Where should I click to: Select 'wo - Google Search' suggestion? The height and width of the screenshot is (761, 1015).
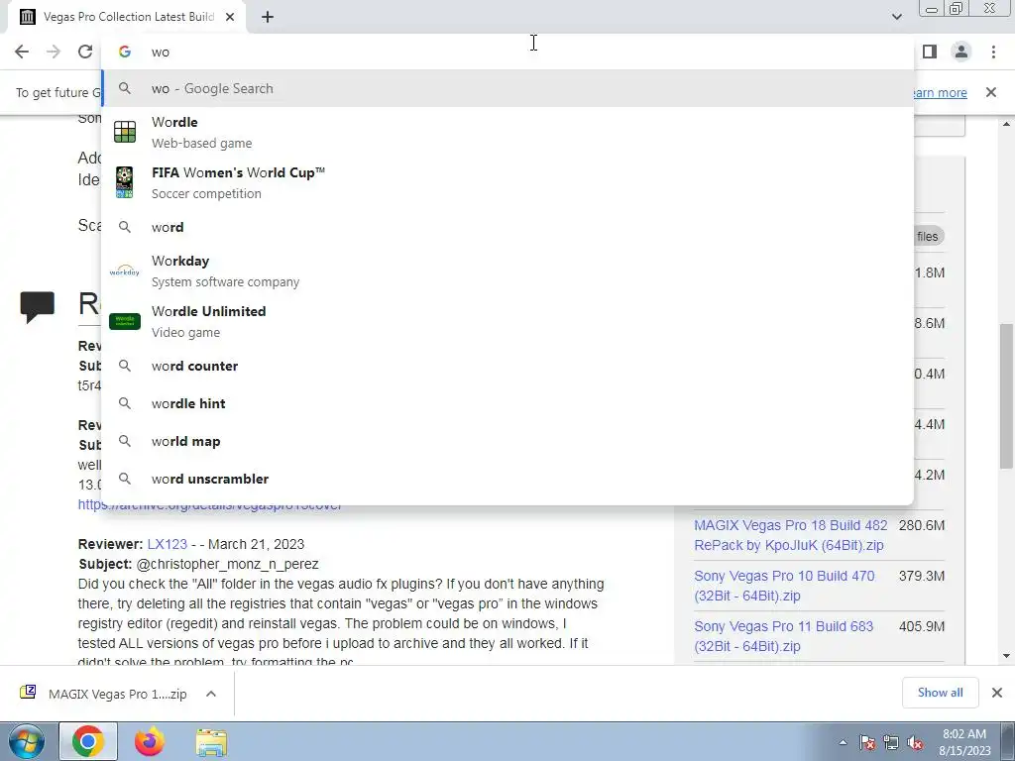tap(507, 88)
